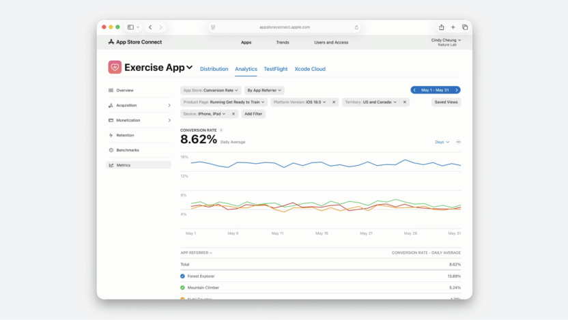Switch to the Distribution tab
The width and height of the screenshot is (568, 320).
214,69
